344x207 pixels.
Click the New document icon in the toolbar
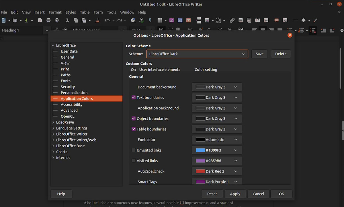[x=4, y=20]
